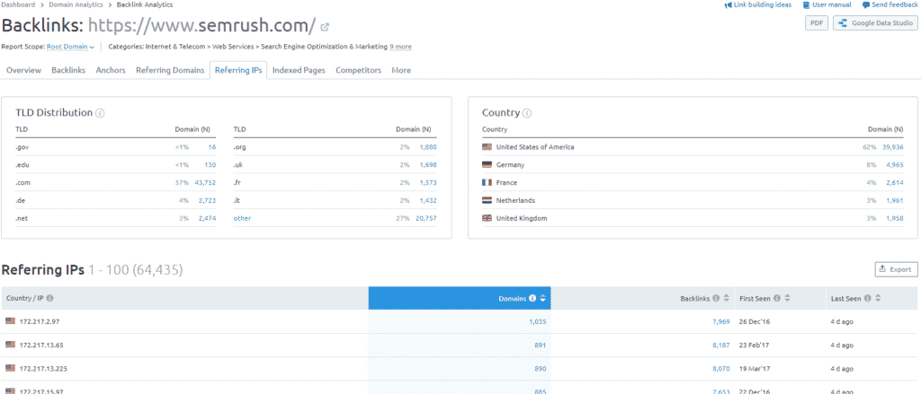Click IP address 172.217.13.225 text

[43, 369]
